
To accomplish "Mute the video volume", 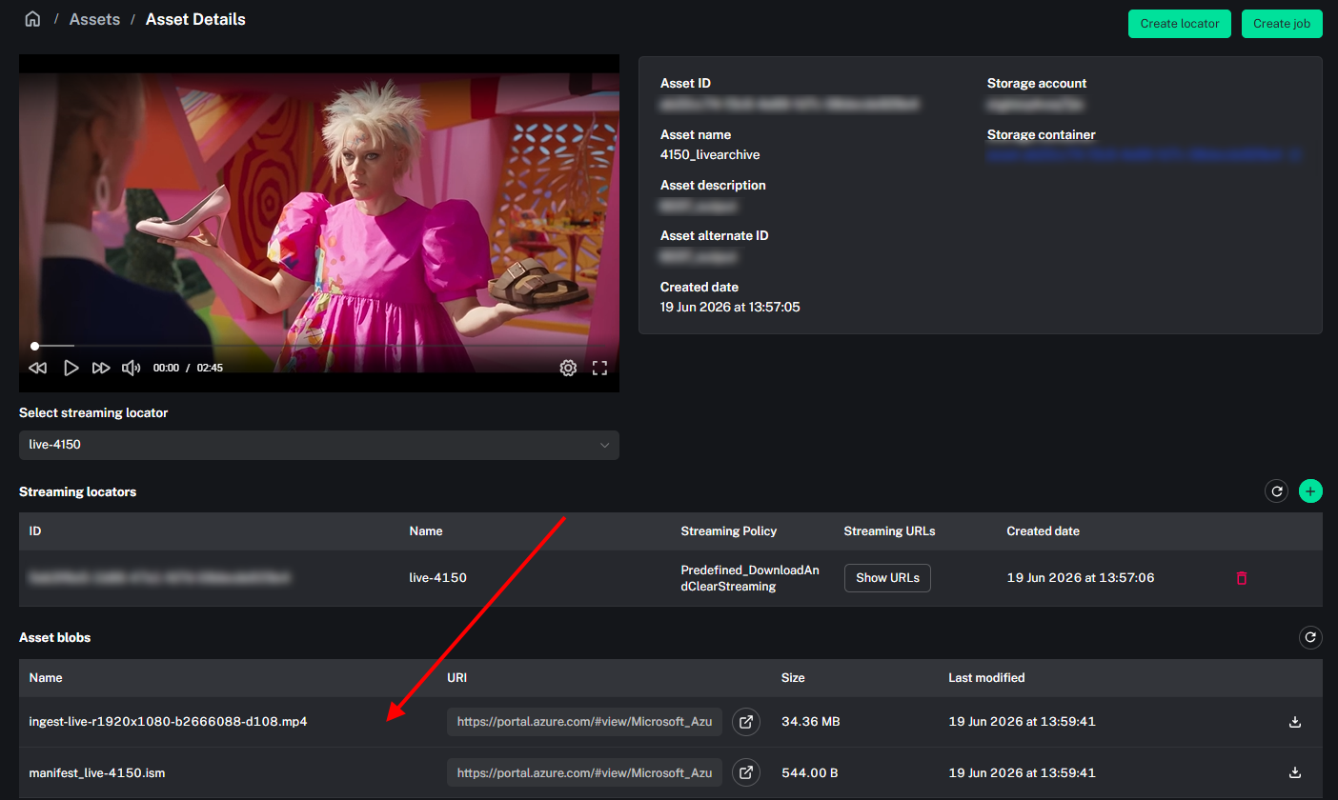I will pos(132,368).
